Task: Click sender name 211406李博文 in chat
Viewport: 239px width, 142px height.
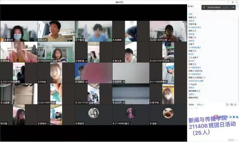Action: [x=194, y=27]
